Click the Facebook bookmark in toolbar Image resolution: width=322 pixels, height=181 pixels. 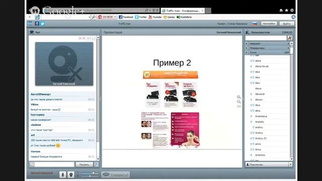pos(126,17)
